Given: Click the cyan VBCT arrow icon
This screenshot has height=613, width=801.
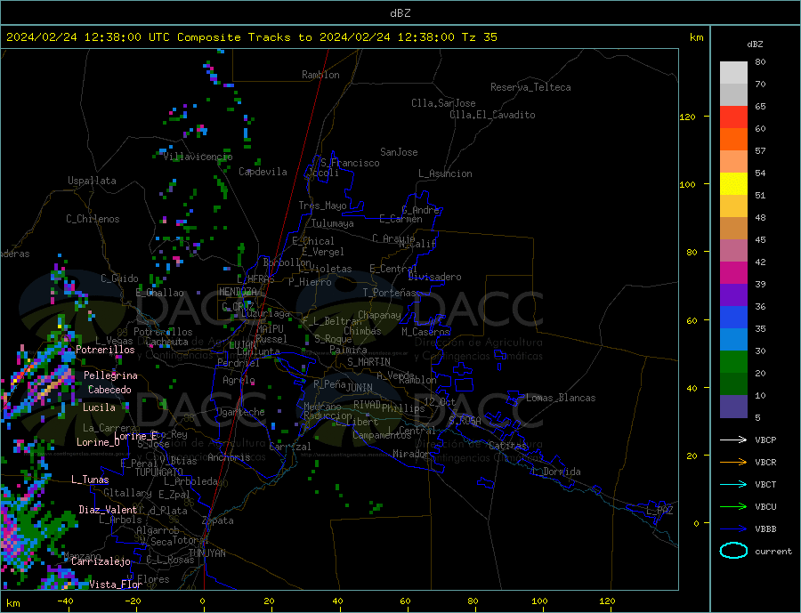Looking at the screenshot, I should (733, 484).
